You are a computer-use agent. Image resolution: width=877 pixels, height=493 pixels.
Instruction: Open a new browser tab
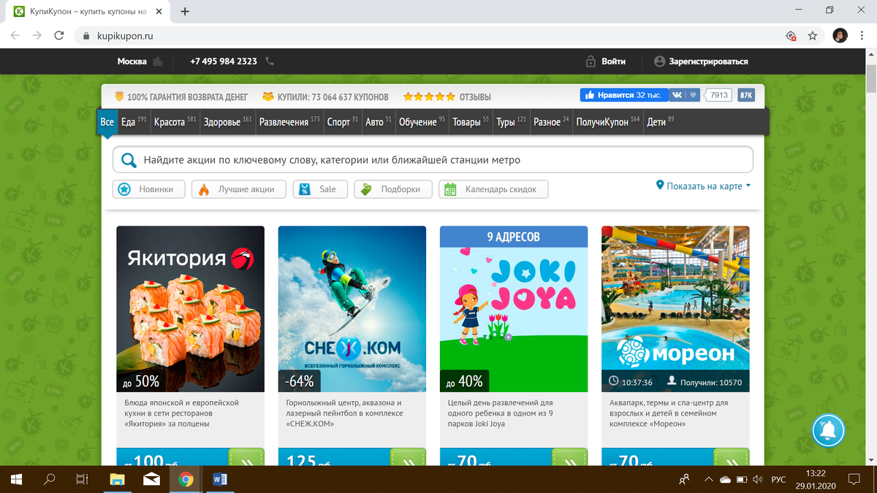pos(185,12)
